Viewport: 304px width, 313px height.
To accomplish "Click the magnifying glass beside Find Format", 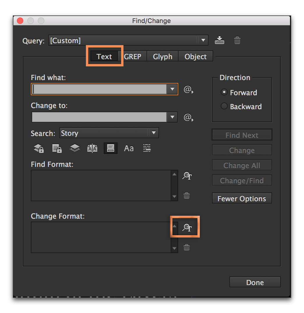I will click(x=187, y=176).
